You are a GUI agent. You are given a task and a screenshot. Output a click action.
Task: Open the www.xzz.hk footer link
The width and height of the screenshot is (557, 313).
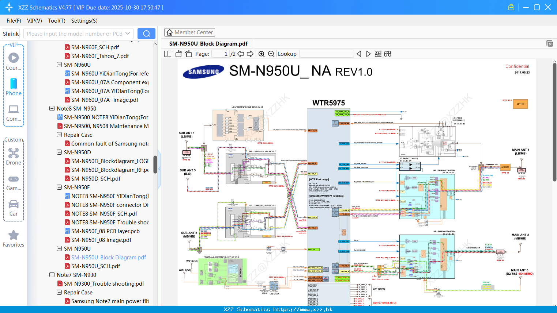coord(303,309)
